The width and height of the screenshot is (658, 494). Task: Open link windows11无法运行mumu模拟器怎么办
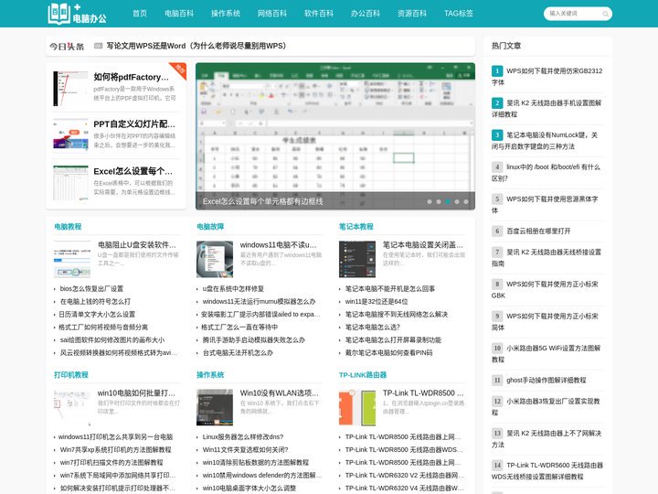tap(259, 302)
